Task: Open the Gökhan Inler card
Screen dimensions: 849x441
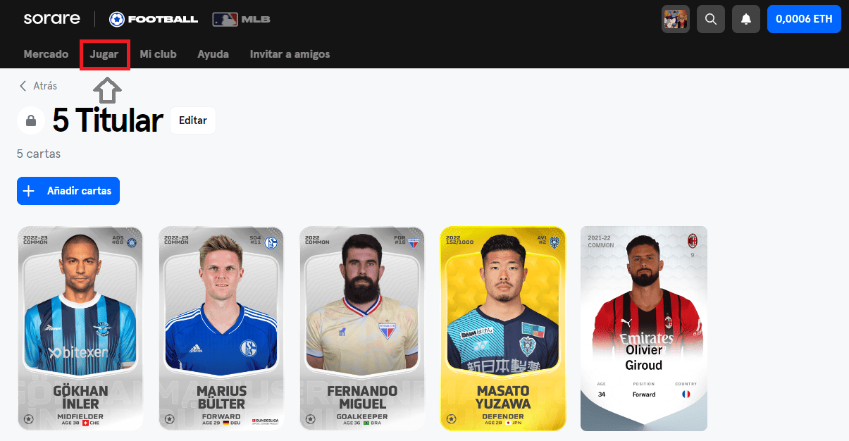Action: click(x=80, y=328)
